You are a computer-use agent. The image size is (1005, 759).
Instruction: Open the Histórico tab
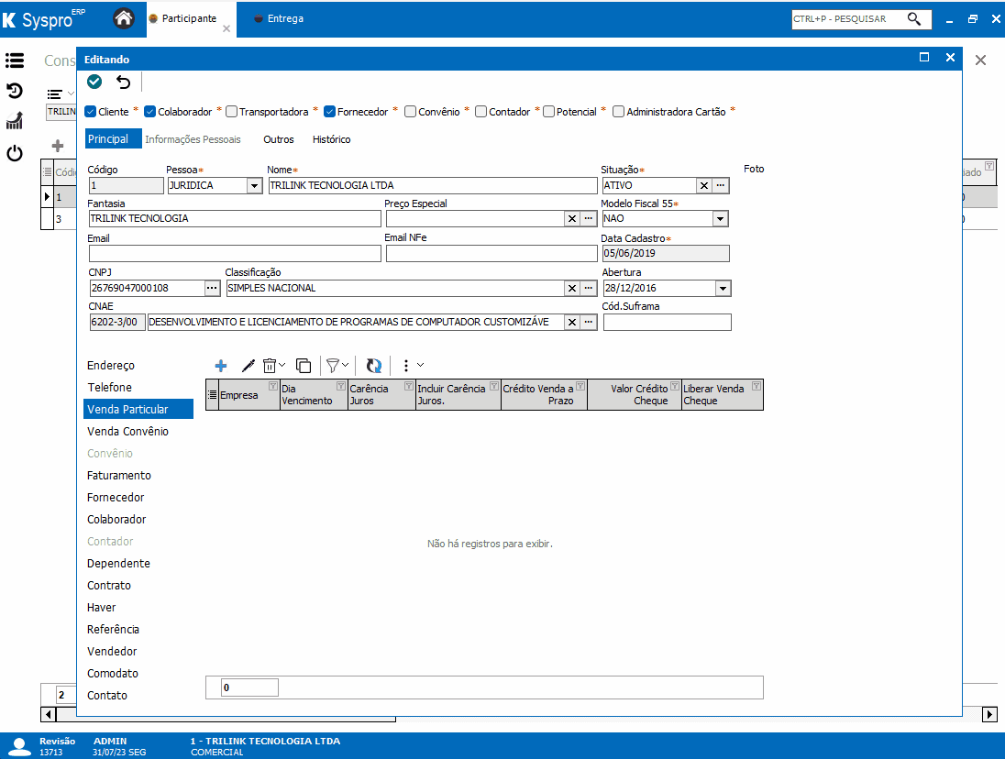click(x=331, y=139)
